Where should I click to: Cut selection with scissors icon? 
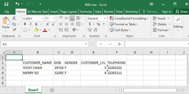(x=14, y=18)
